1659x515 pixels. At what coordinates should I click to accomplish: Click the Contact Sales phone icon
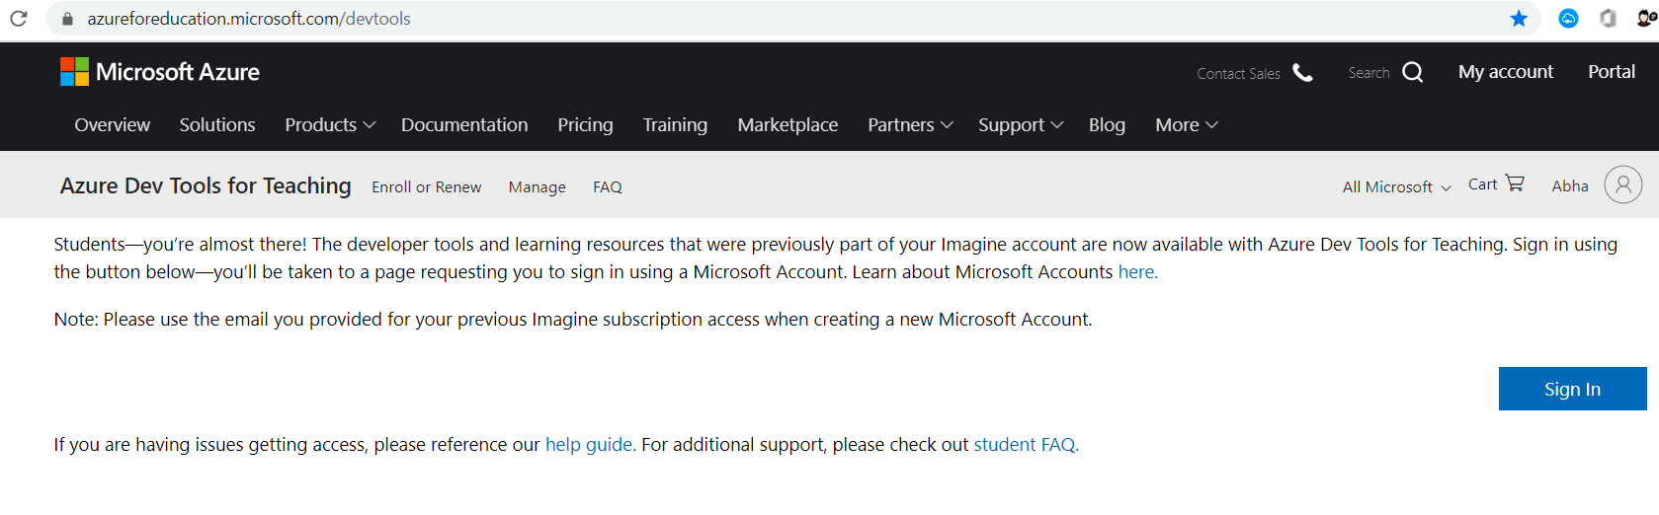coord(1303,73)
